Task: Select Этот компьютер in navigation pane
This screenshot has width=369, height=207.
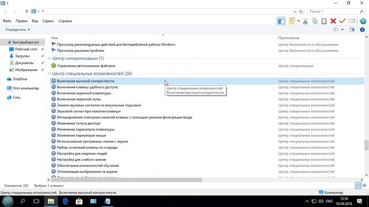Action: pyautogui.click(x=25, y=88)
